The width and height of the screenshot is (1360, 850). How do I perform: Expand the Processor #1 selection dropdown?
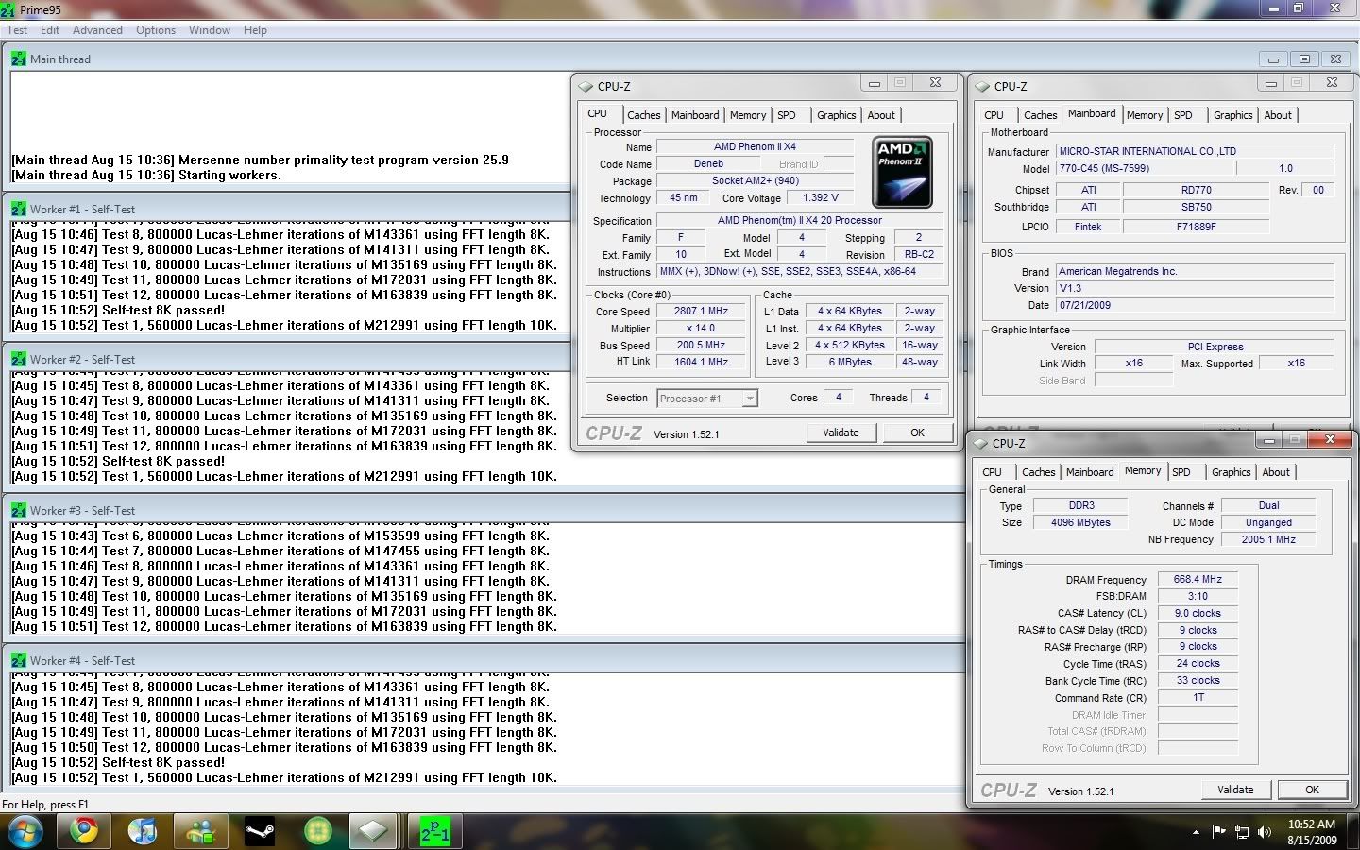(x=750, y=399)
